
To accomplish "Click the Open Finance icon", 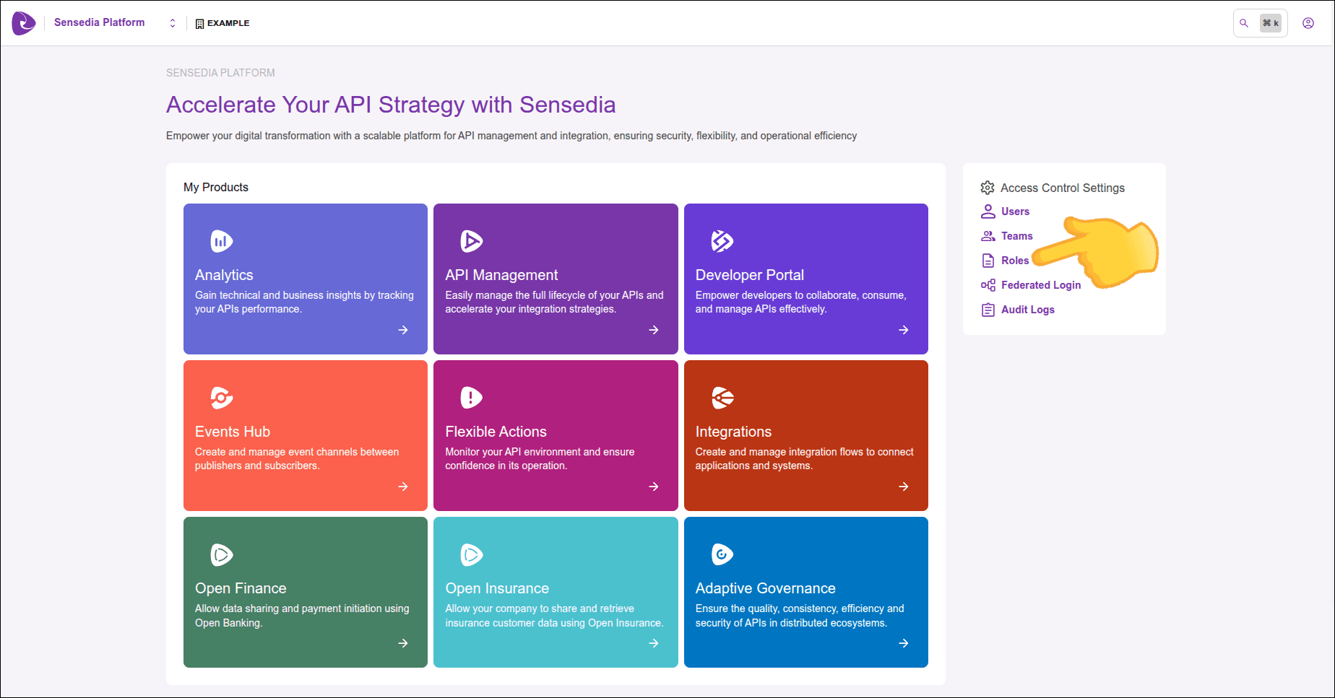I will [x=221, y=554].
